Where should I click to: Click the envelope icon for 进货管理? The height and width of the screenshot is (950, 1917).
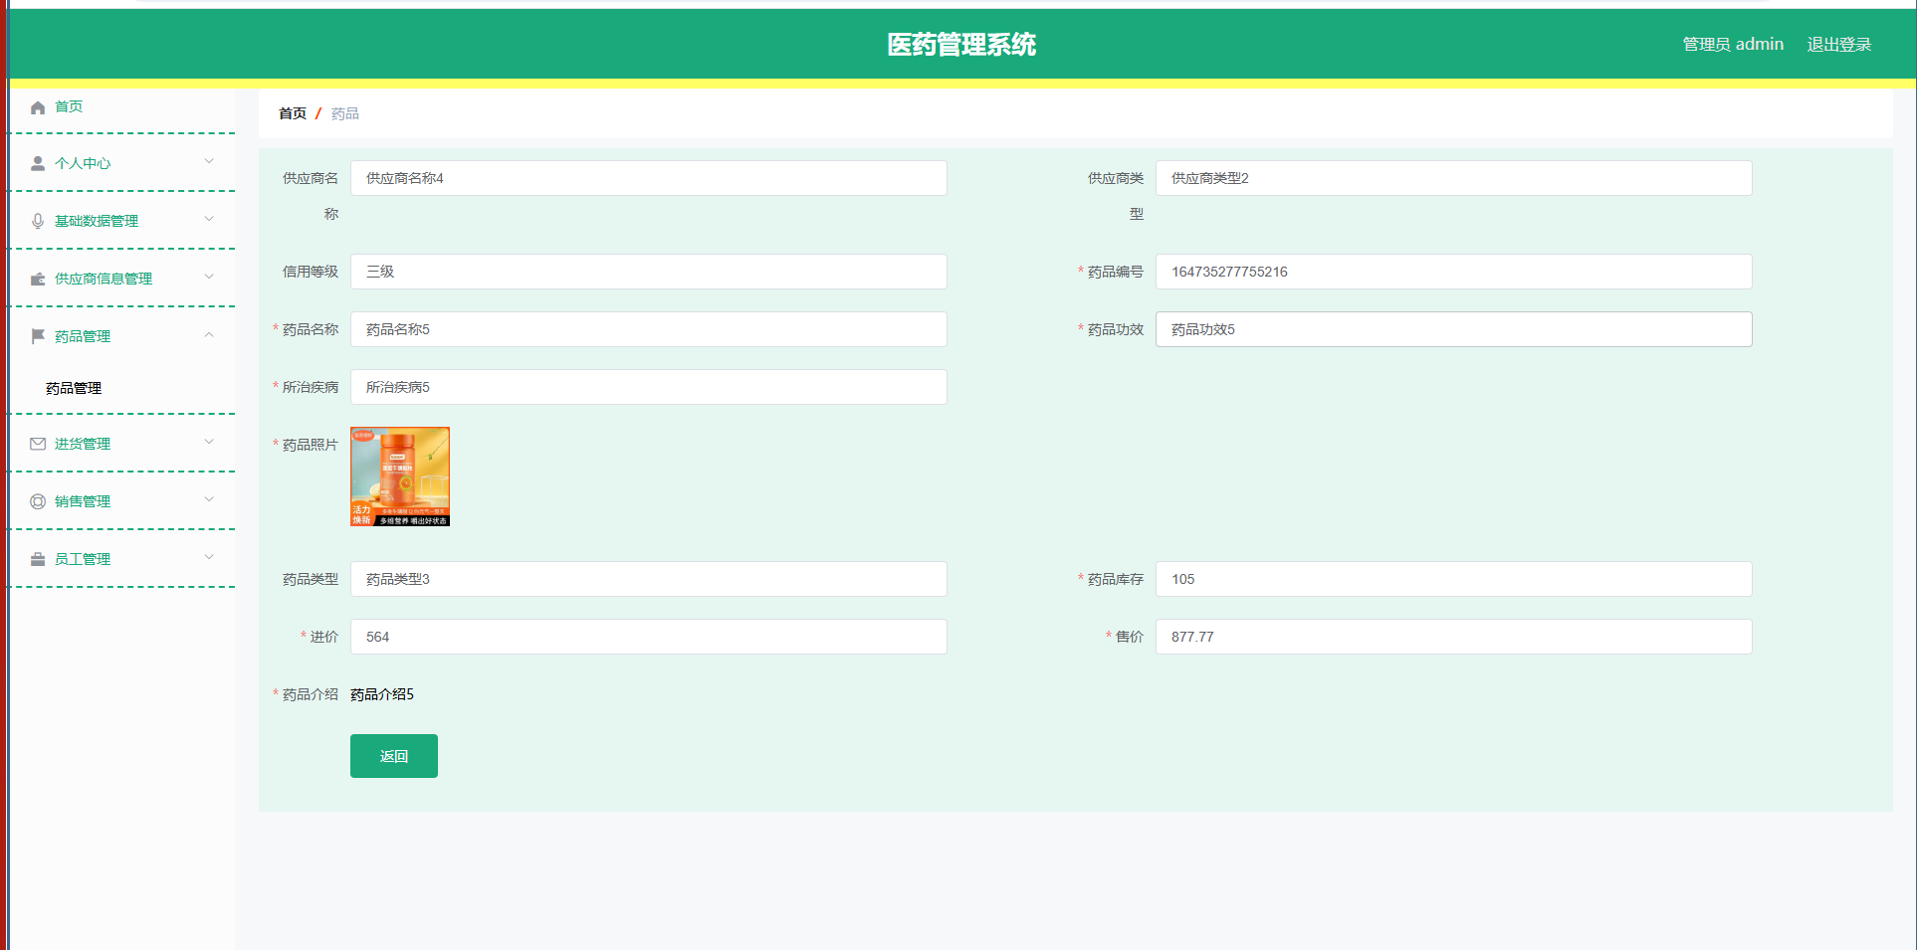click(x=38, y=443)
